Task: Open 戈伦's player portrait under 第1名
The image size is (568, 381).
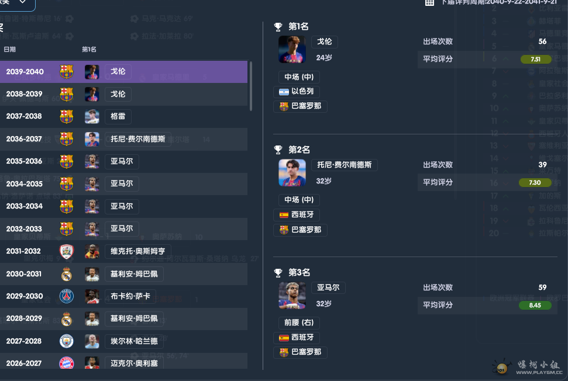Action: coord(292,50)
